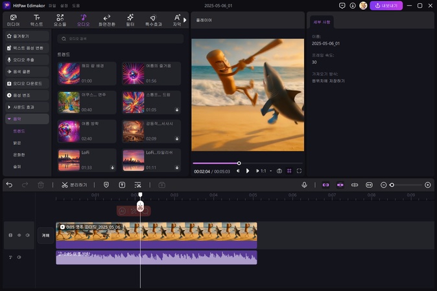Undo the last action
Image resolution: width=437 pixels, height=291 pixels.
point(9,185)
